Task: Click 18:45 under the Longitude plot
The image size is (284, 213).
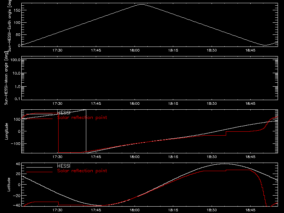Action: (x=250, y=157)
